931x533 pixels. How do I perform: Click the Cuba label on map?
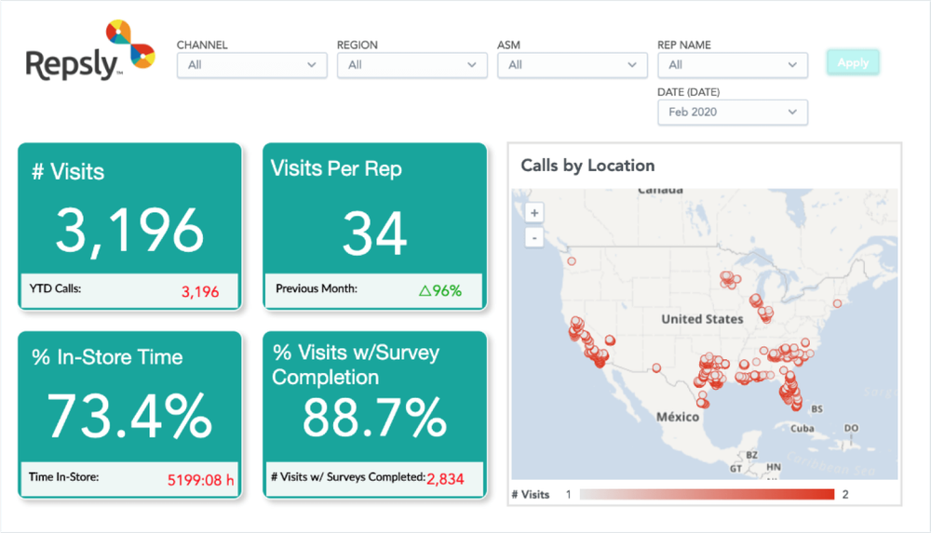tap(803, 428)
